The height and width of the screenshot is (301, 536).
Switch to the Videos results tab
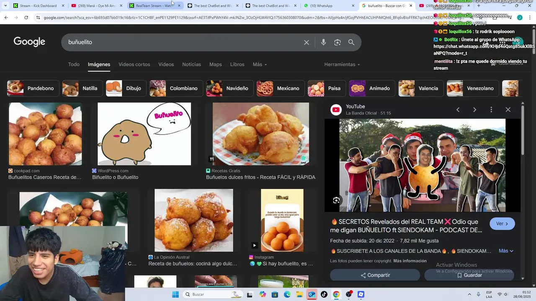pos(166,64)
